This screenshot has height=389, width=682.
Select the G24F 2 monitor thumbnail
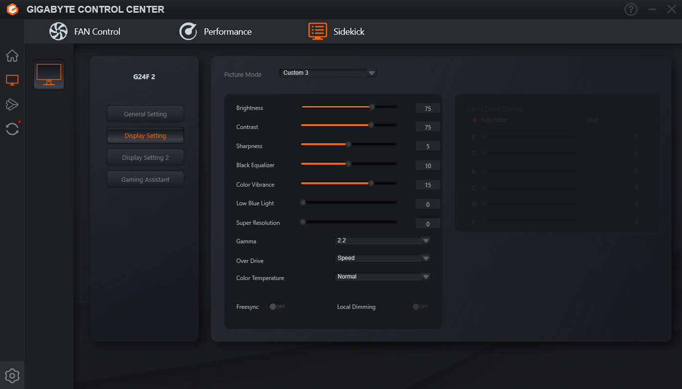tap(49, 75)
